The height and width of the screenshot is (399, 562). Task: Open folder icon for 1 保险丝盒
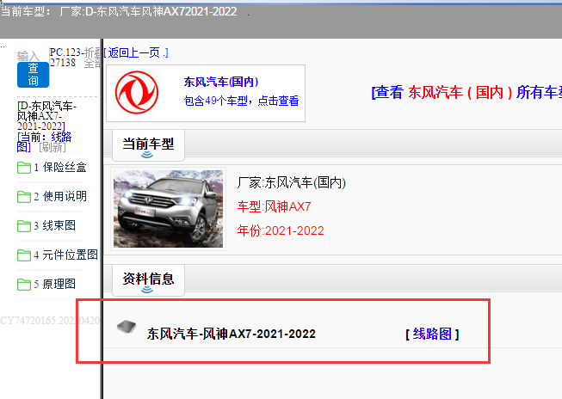(x=24, y=168)
